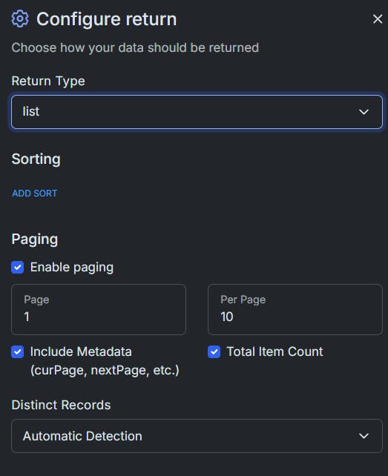Click the Return Type field label

[48, 82]
